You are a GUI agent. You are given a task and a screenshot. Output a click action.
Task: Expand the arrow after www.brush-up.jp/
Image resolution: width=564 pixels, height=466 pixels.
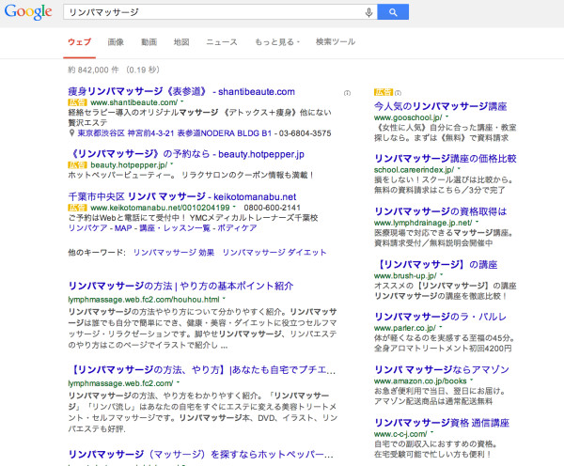click(442, 275)
